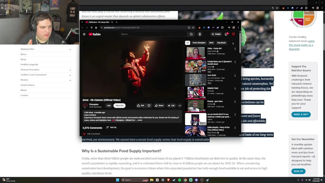Select d4vd filter chip
The width and height of the screenshot is (325, 183).
pyautogui.click(x=211, y=43)
